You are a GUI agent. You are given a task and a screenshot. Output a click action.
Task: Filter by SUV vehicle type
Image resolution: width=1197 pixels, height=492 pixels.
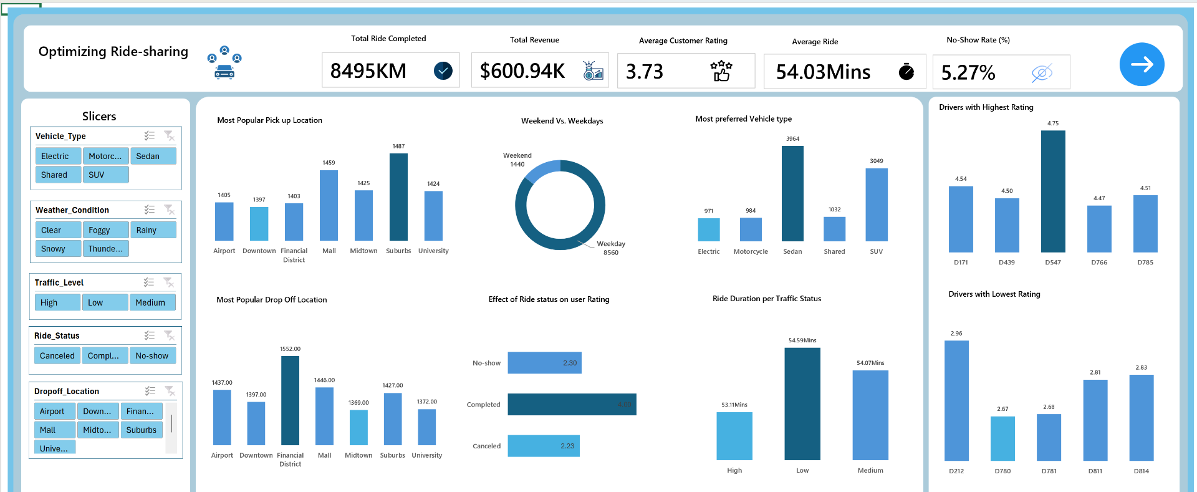tap(105, 175)
